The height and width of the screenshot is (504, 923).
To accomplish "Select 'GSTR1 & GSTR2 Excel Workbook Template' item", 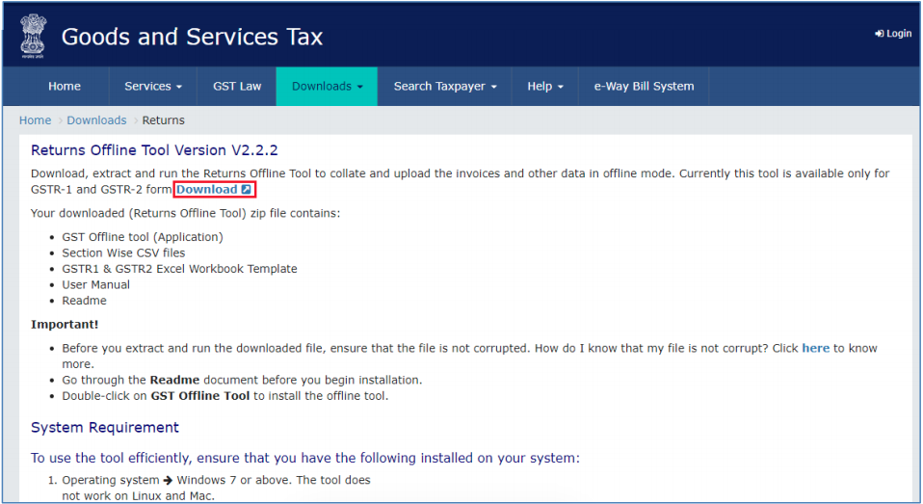I will click(179, 269).
